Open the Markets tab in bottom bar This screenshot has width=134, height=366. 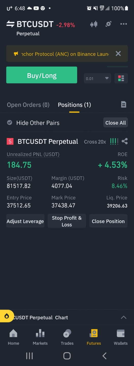pyautogui.click(x=40, y=337)
